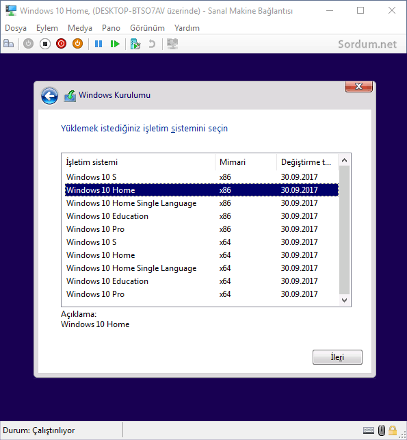The width and height of the screenshot is (407, 440).
Task: Click the Mimari column header
Action: (x=246, y=162)
